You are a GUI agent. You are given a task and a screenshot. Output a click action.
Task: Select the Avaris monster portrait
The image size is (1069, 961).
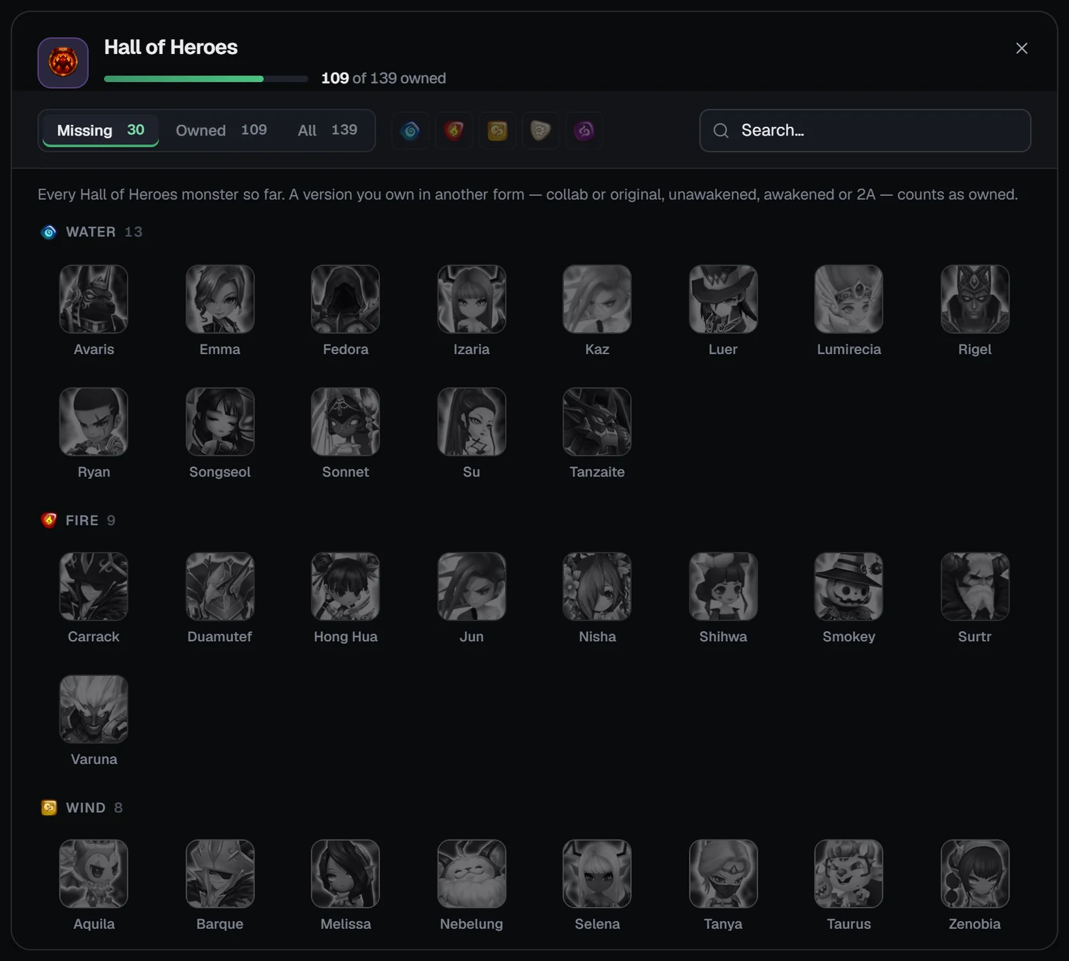(x=94, y=299)
